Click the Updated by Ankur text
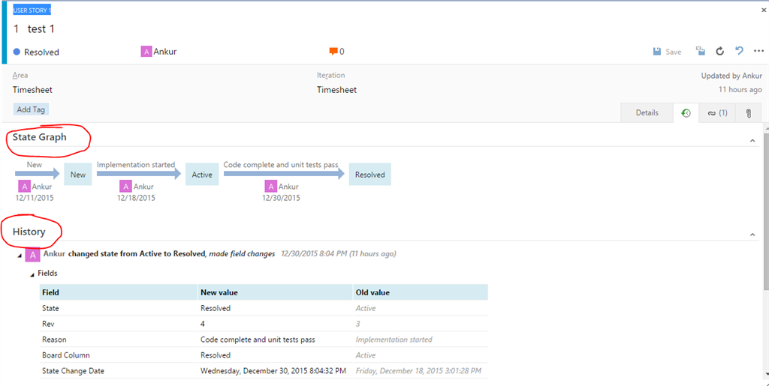The image size is (769, 386). click(731, 76)
